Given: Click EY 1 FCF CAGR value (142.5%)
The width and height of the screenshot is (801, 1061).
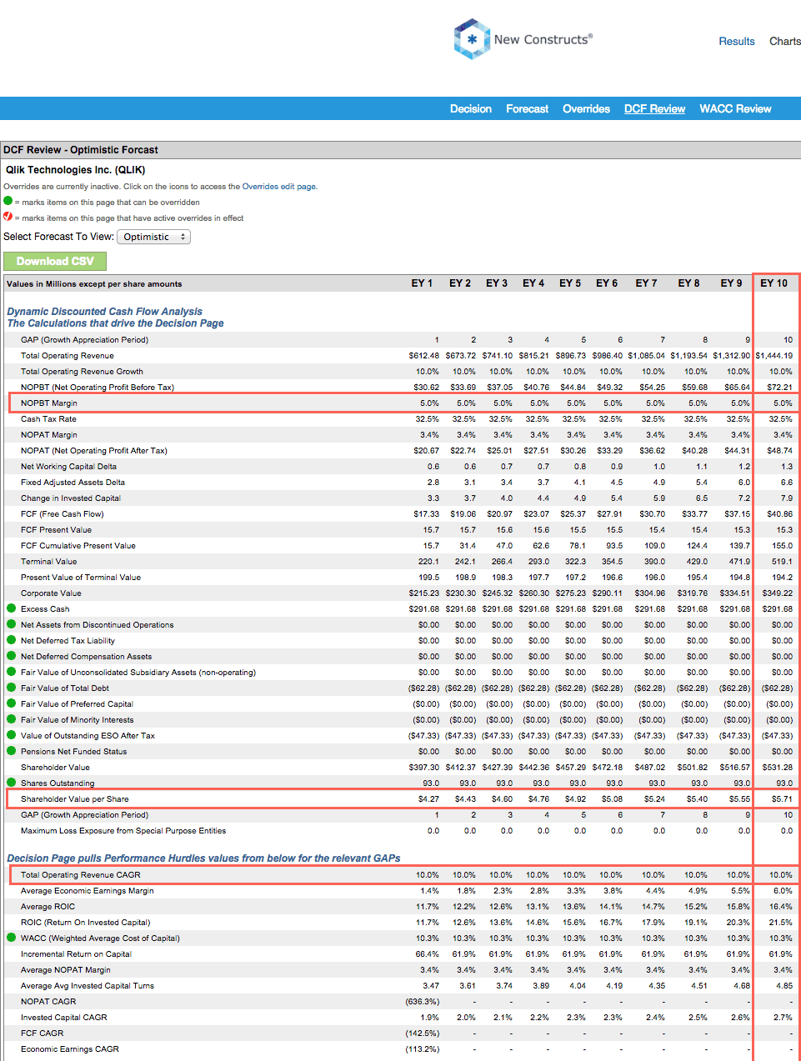Looking at the screenshot, I should (x=423, y=1033).
